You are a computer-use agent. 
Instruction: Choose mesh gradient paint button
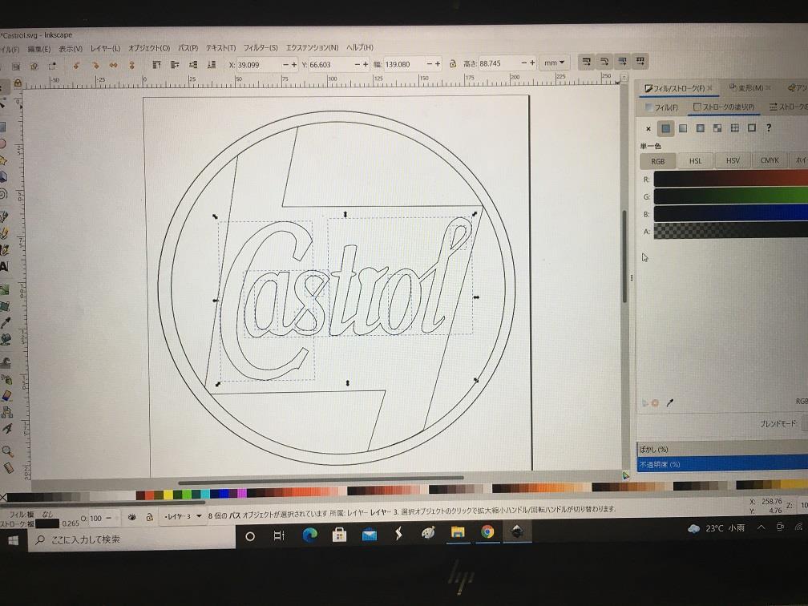point(717,127)
